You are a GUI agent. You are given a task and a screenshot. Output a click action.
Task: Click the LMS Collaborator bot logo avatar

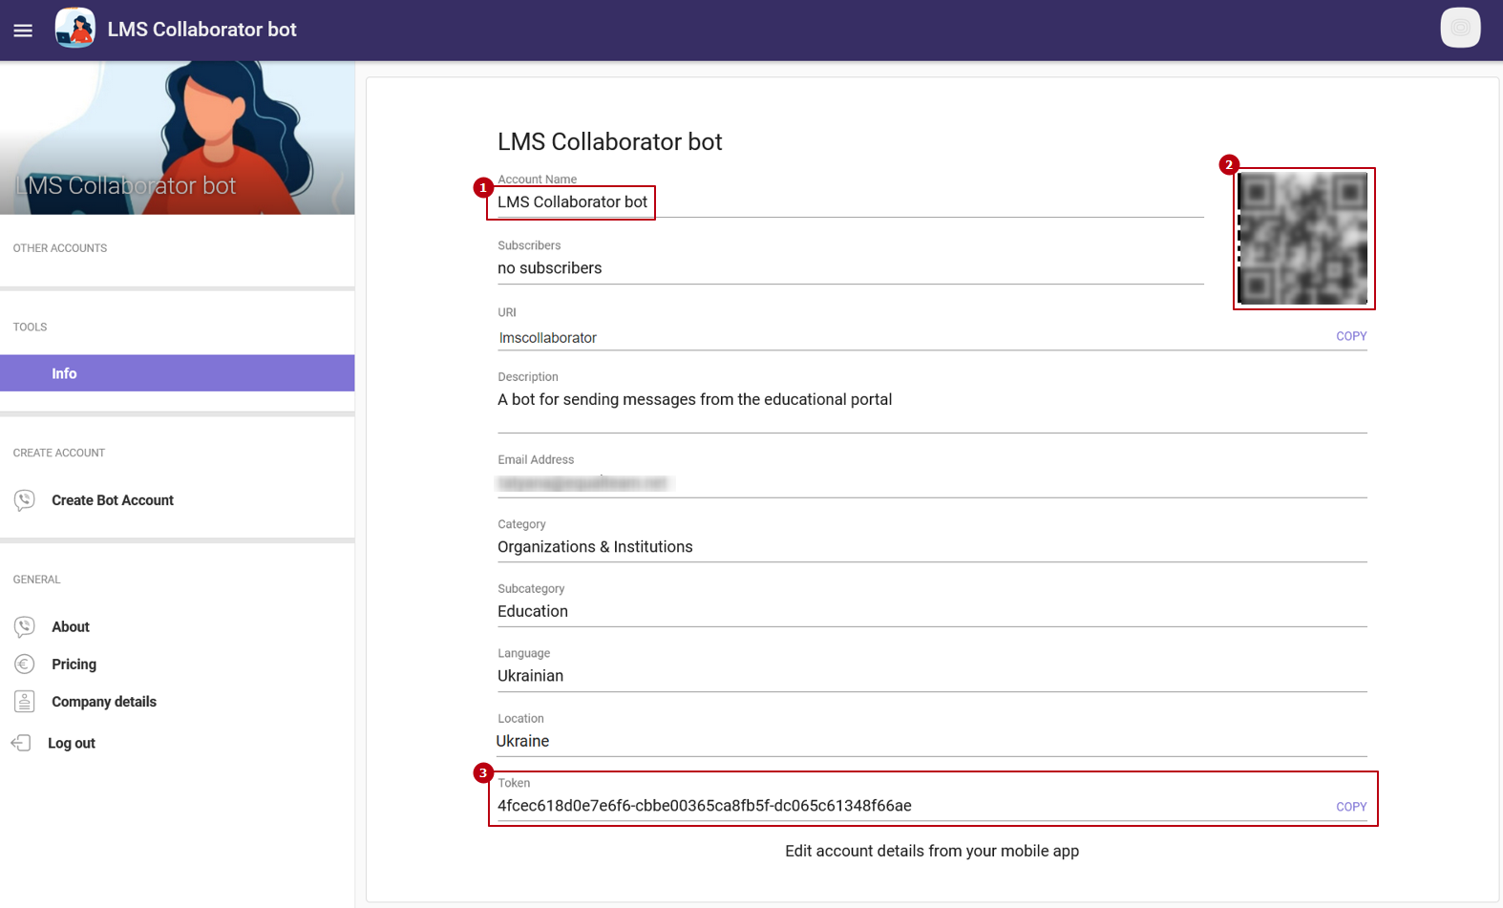75,29
